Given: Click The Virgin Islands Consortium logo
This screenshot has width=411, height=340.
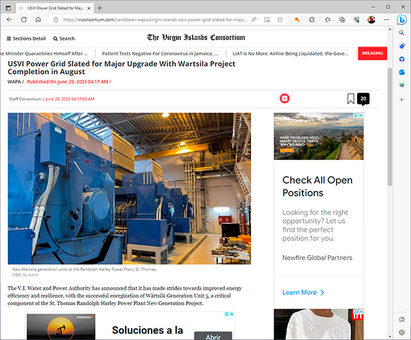Looking at the screenshot, I should click(x=196, y=37).
